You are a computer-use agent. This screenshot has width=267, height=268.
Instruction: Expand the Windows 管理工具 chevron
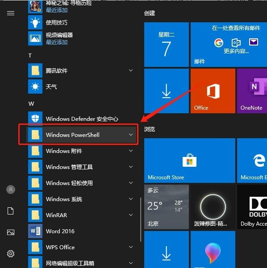pos(131,167)
